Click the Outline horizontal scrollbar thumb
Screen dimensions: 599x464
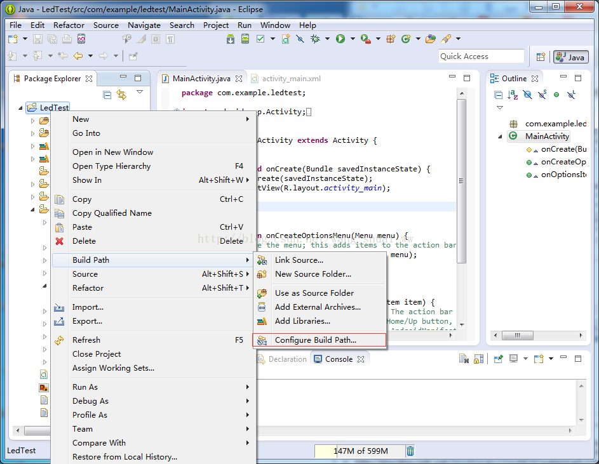coord(517,335)
